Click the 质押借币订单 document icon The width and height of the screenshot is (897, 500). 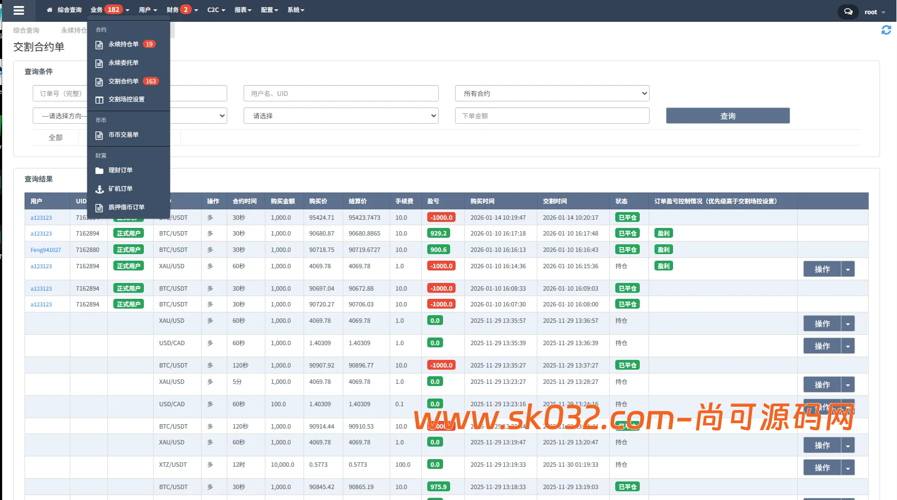(x=99, y=208)
